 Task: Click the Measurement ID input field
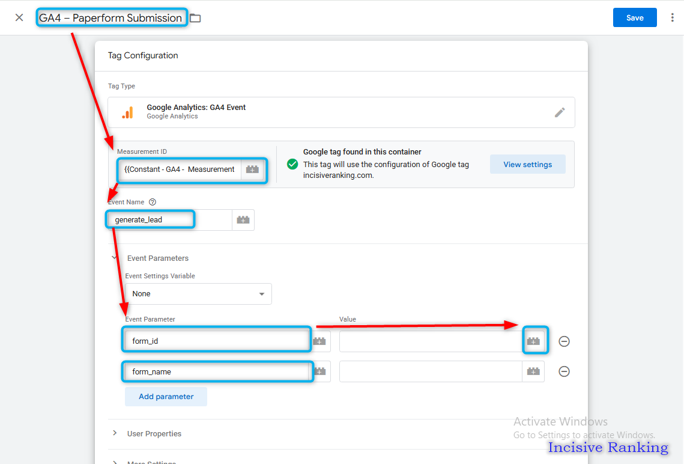pos(180,169)
